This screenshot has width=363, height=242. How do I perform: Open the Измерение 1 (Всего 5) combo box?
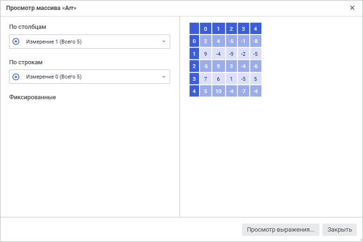(90, 42)
